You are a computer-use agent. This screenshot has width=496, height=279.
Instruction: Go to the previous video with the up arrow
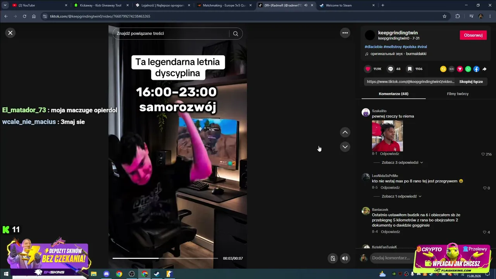(x=345, y=132)
